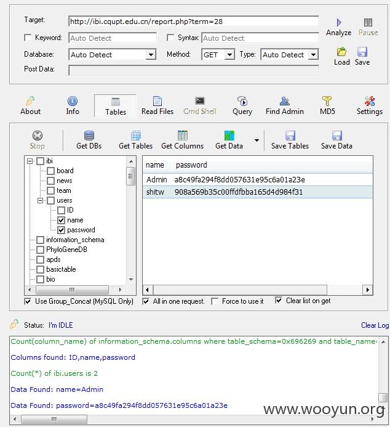Image resolution: width=390 pixels, height=427 pixels.
Task: Toggle the Keyword checkbox
Action: point(28,38)
